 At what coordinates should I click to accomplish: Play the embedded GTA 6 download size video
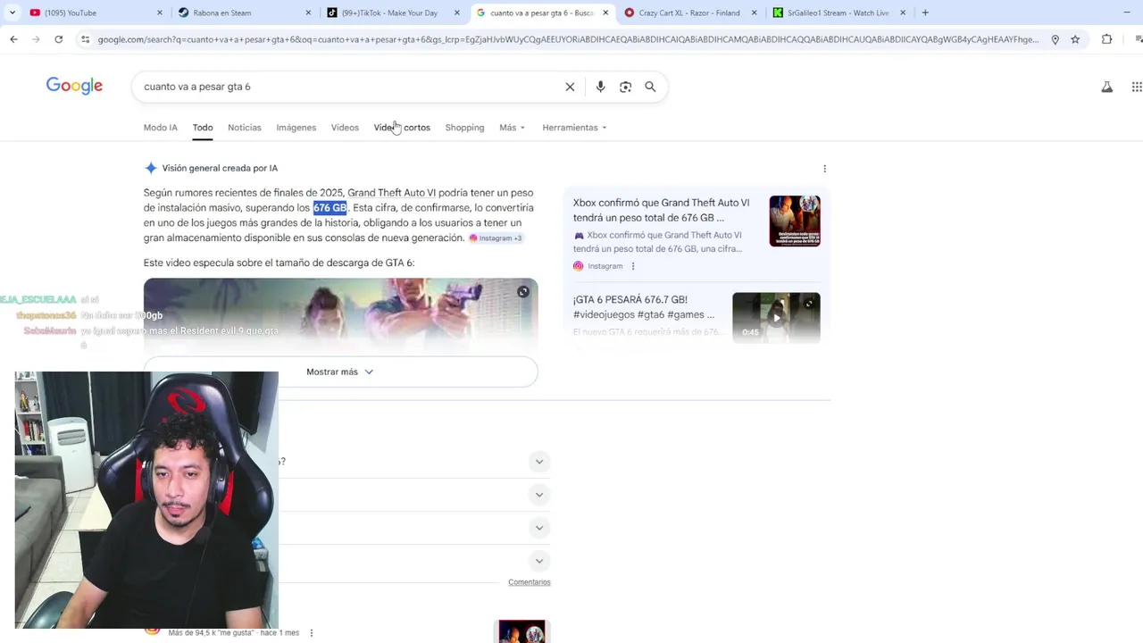tap(340, 317)
